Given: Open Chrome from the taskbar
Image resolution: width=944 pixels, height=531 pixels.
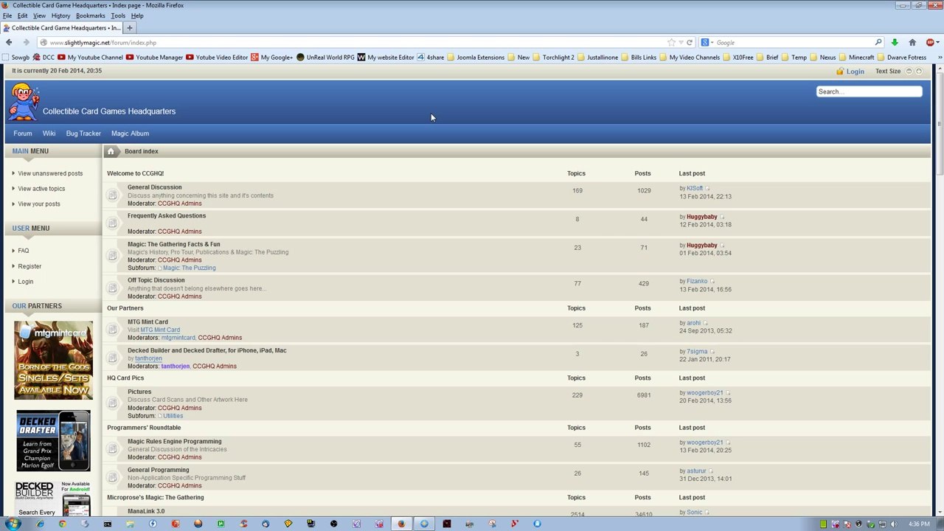Looking at the screenshot, I should (63, 524).
